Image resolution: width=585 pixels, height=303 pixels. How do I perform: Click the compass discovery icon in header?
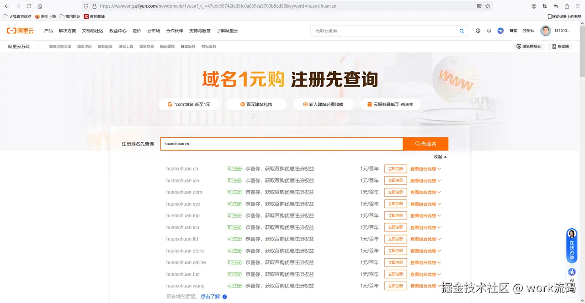click(x=478, y=31)
